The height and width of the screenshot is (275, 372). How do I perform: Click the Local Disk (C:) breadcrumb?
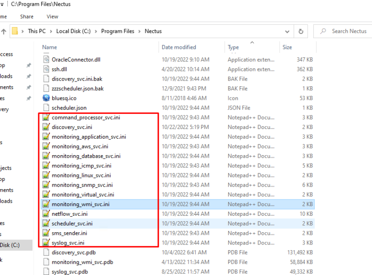pyautogui.click(x=74, y=31)
